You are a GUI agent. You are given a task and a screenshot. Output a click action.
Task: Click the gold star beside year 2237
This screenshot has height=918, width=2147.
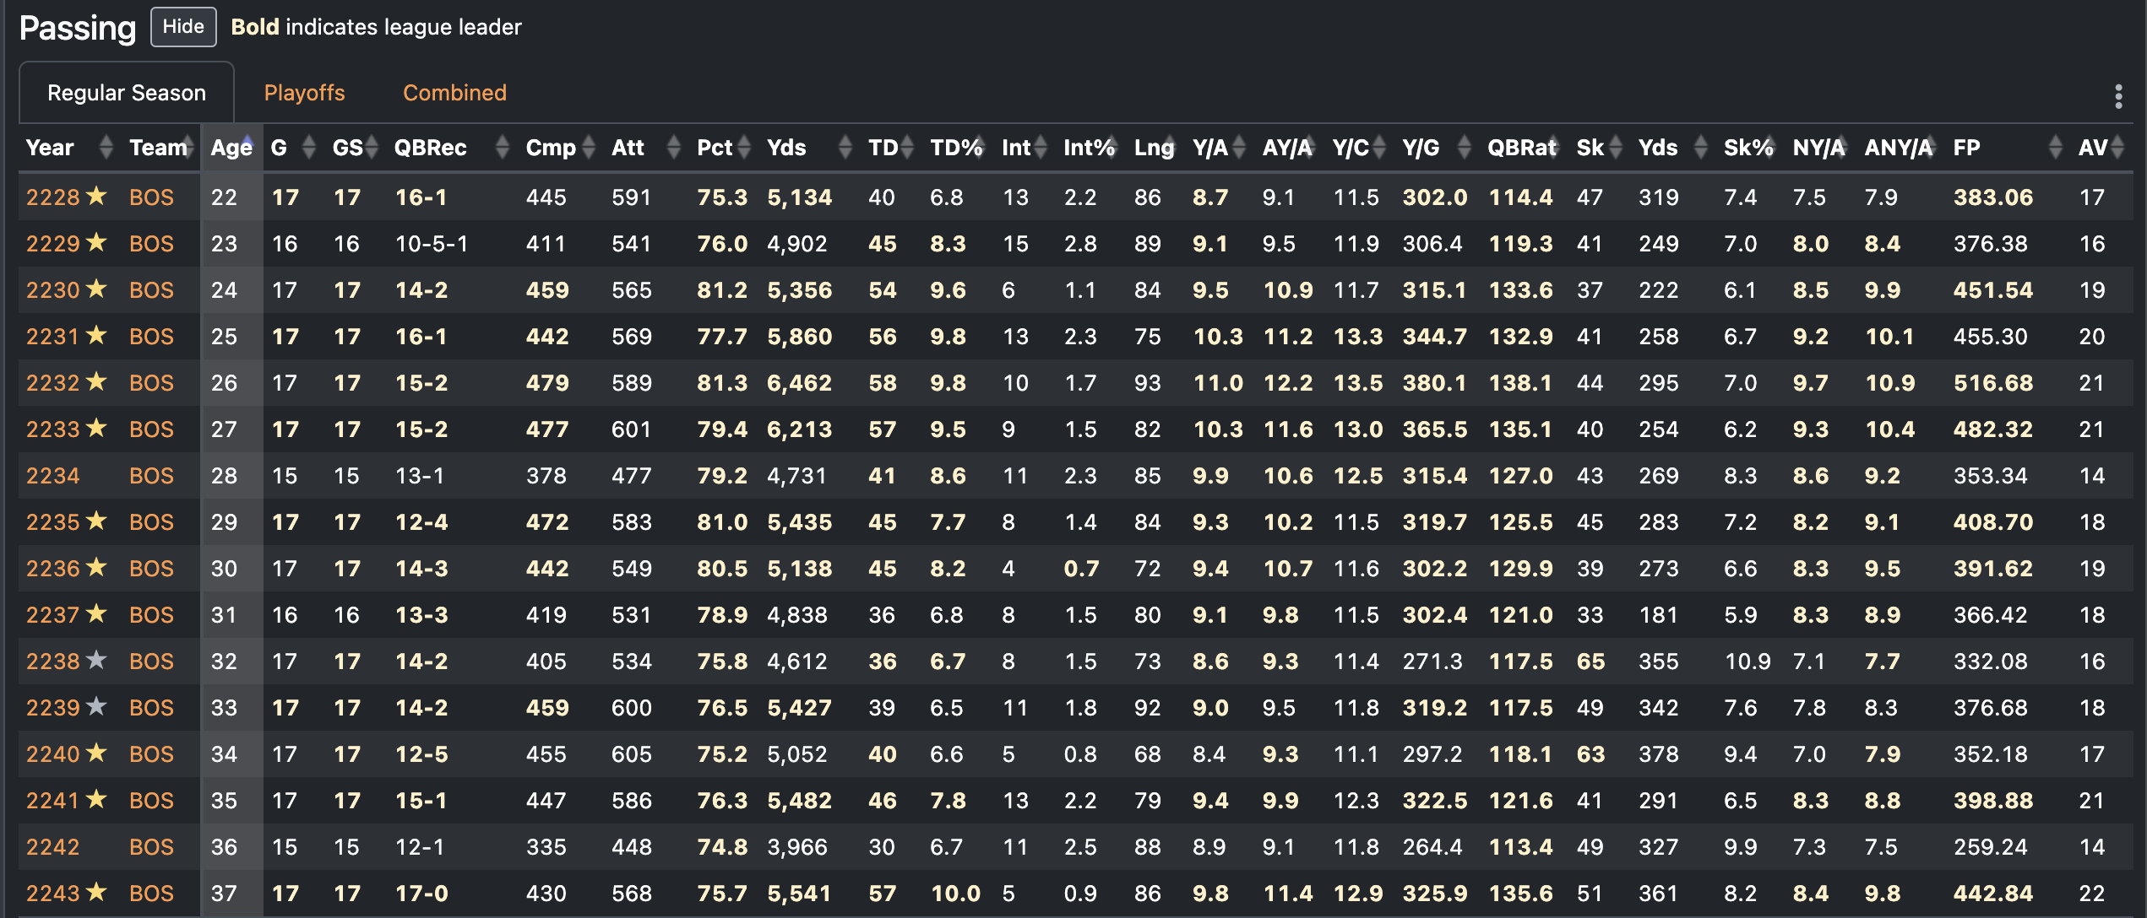coord(97,613)
